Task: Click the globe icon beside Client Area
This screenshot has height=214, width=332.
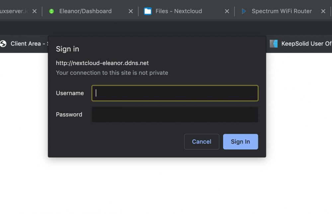Action: 3,44
